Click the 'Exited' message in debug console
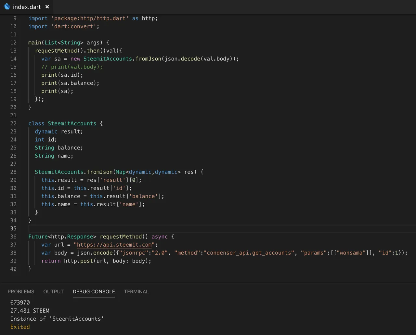Image resolution: width=416 pixels, height=335 pixels. (20, 327)
